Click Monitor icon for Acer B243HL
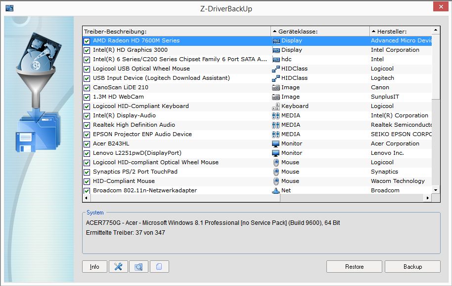 (276, 143)
